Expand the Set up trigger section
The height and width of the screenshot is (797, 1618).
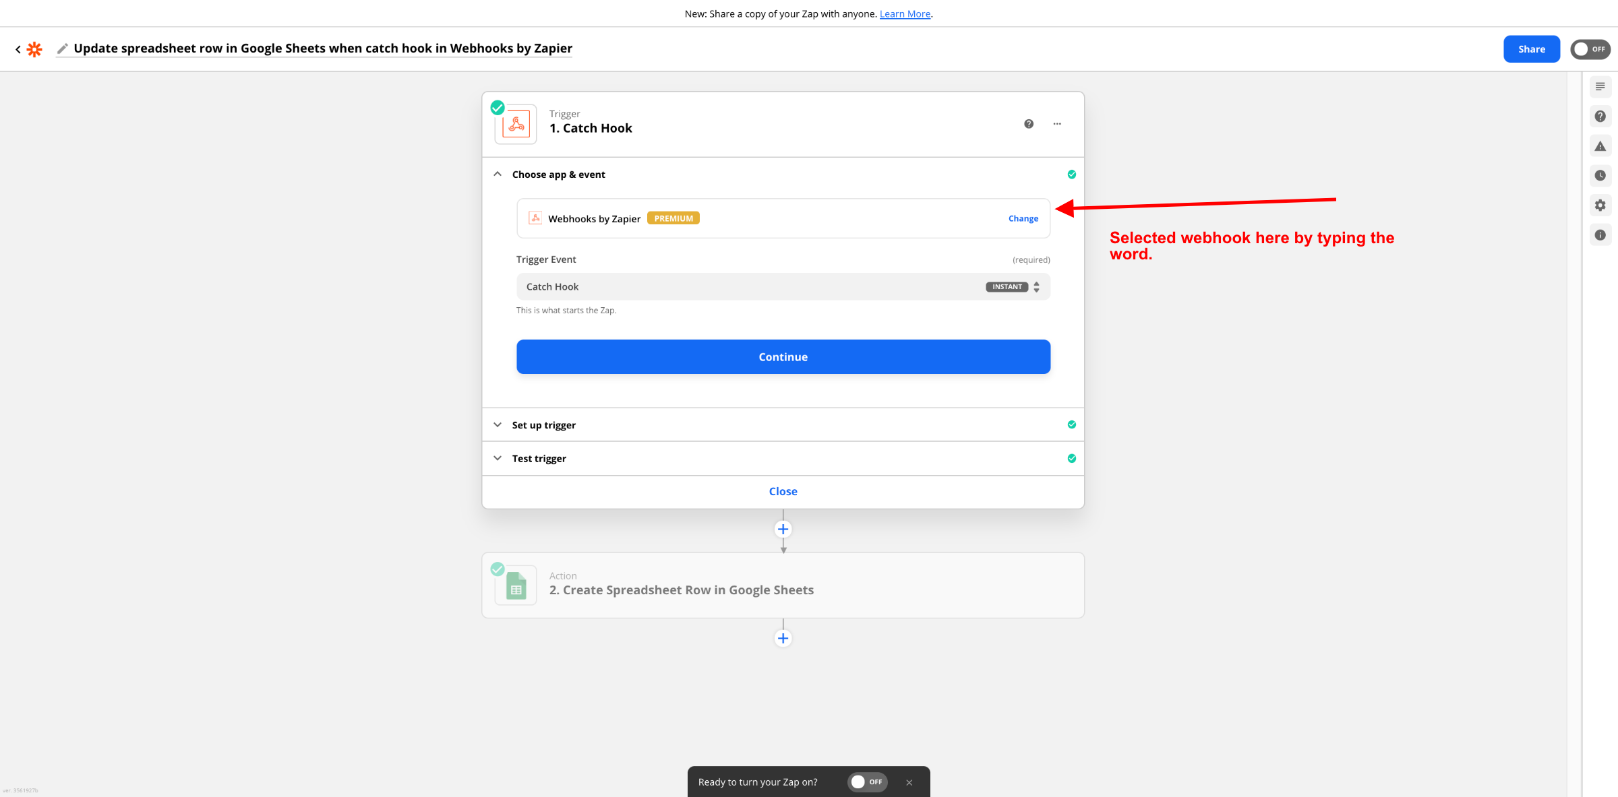[x=783, y=425]
